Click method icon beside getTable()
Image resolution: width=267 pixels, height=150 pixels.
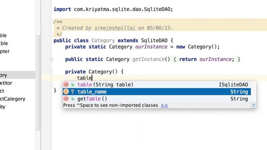pyautogui.click(x=66, y=98)
